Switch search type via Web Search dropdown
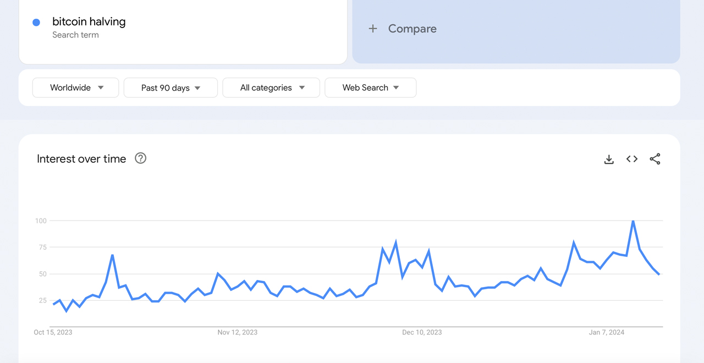Screen dimensions: 704x363 [x=370, y=87]
